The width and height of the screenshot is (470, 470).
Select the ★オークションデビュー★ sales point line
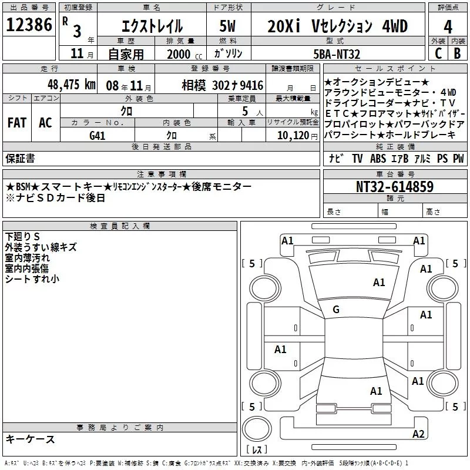coord(377,82)
